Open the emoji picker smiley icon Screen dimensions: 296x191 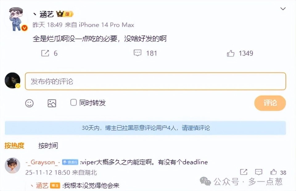30,103
